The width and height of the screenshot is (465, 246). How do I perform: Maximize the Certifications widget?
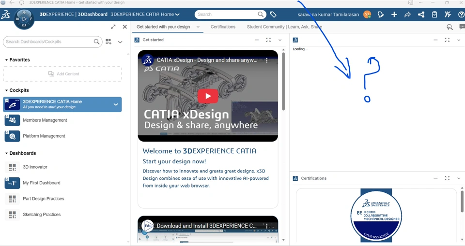447,178
